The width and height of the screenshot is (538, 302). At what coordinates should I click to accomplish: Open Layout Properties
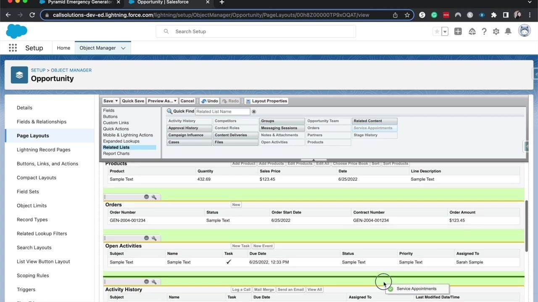(266, 101)
